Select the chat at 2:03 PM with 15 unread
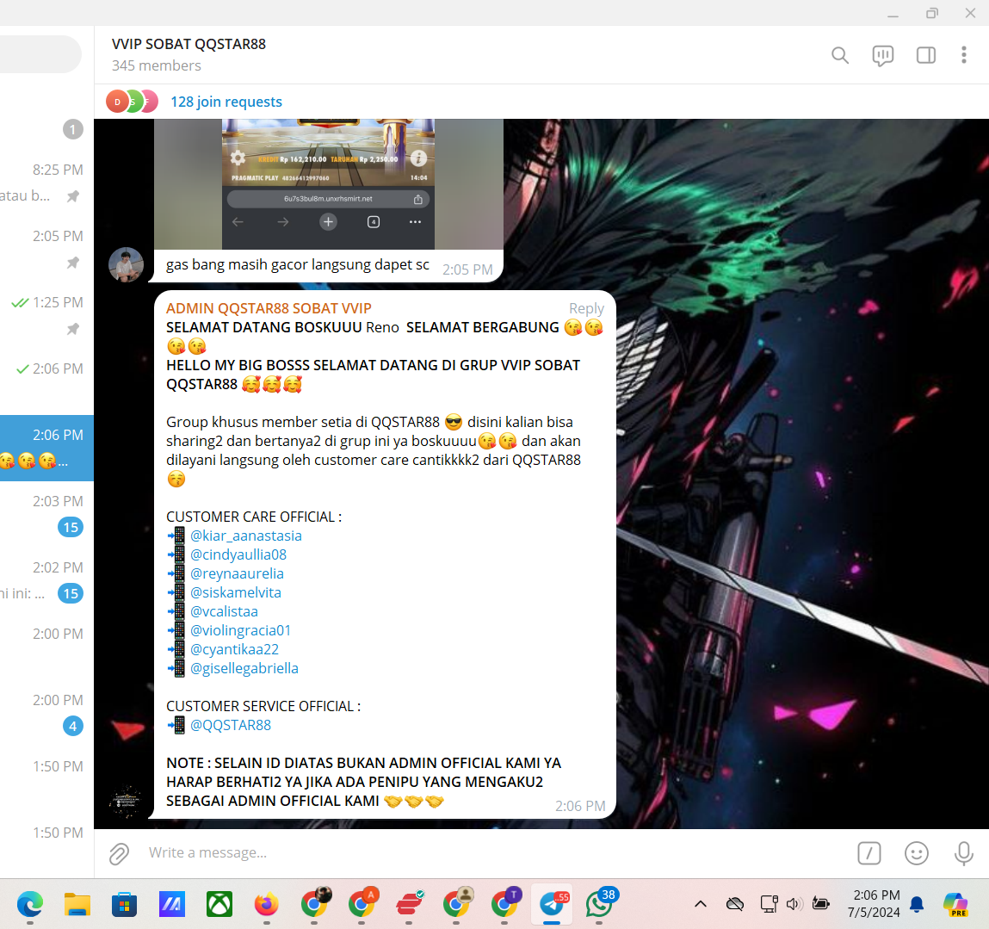 pos(46,514)
